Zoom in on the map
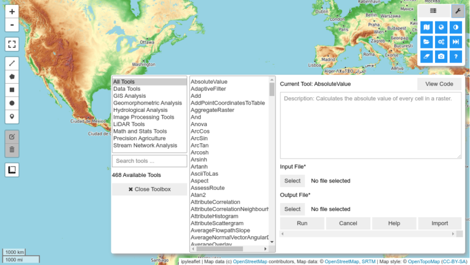Viewport: 470px width, 265px height. (12, 12)
